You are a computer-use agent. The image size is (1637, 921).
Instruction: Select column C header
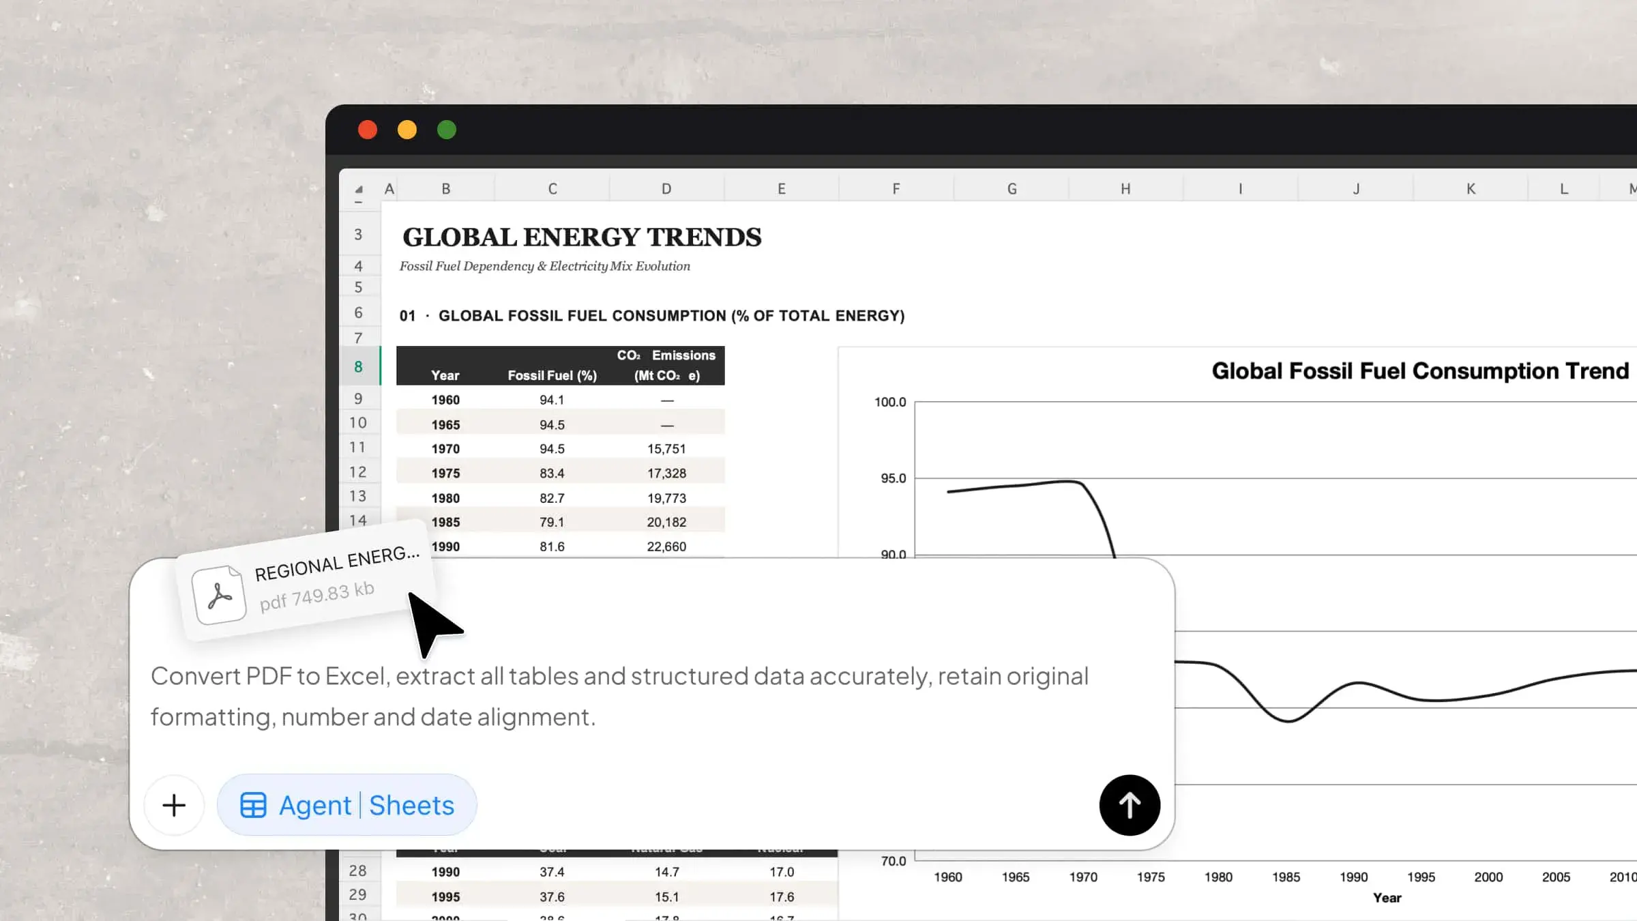point(552,189)
